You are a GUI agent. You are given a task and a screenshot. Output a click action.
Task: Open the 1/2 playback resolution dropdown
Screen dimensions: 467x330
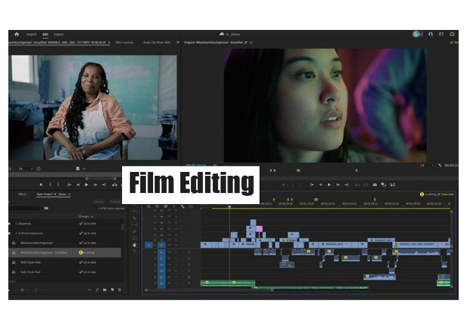pyautogui.click(x=427, y=165)
